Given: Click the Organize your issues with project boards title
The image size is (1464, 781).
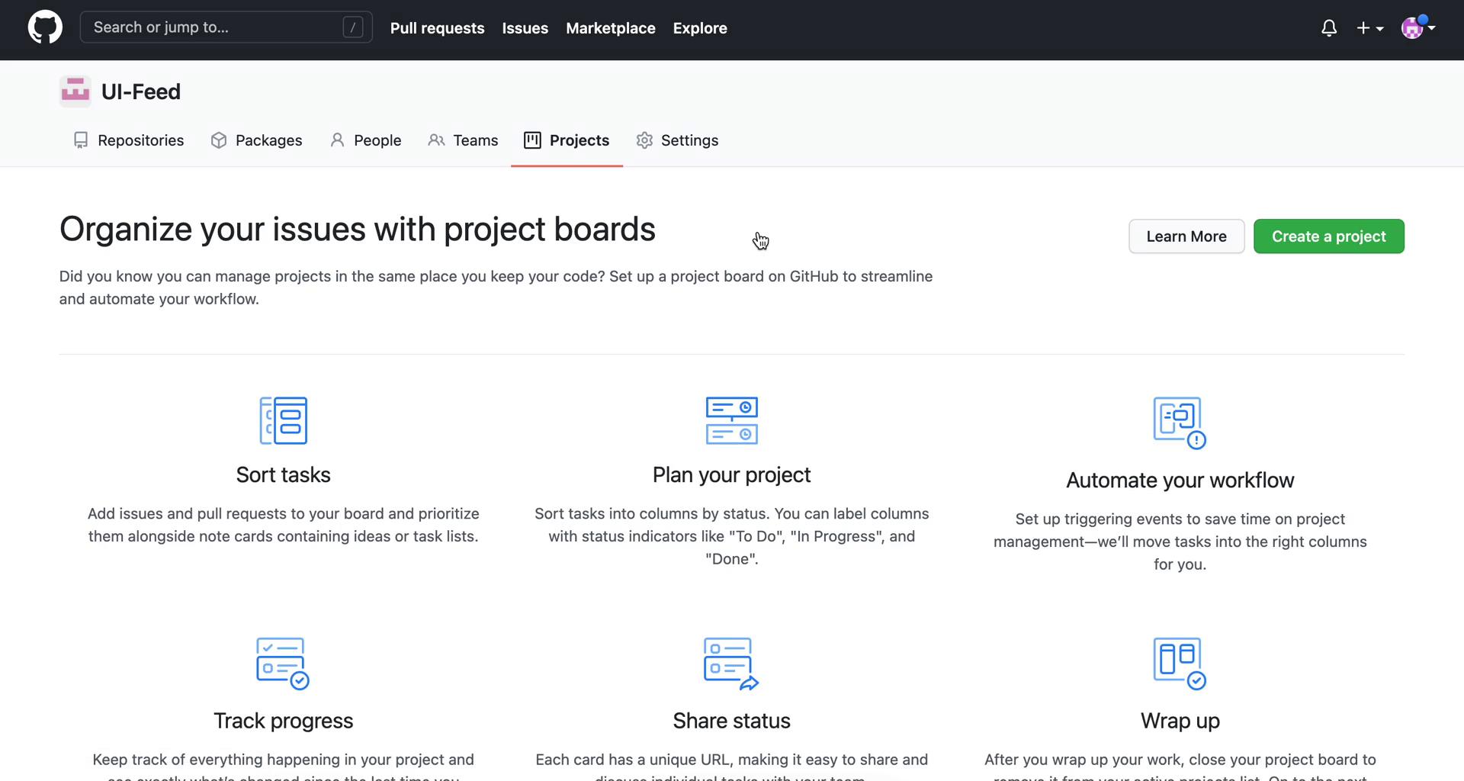Looking at the screenshot, I should (358, 229).
